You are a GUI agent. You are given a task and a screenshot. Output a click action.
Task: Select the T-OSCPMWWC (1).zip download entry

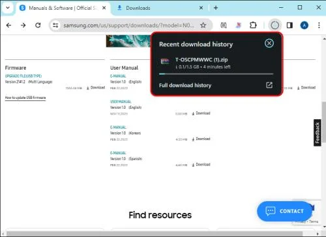(216, 63)
